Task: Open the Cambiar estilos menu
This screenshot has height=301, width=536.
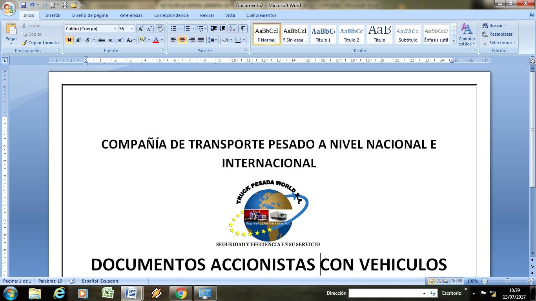Action: click(x=467, y=34)
